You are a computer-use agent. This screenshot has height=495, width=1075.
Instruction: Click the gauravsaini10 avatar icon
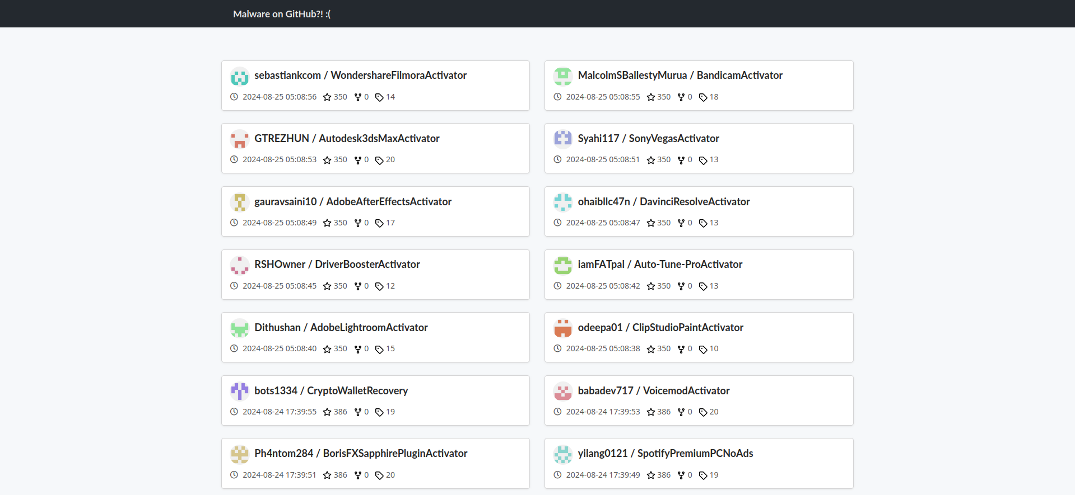point(240,202)
